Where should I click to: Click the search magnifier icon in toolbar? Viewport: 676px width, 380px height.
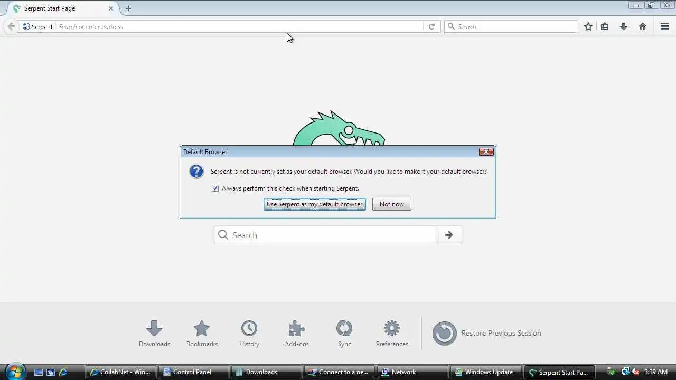point(451,26)
